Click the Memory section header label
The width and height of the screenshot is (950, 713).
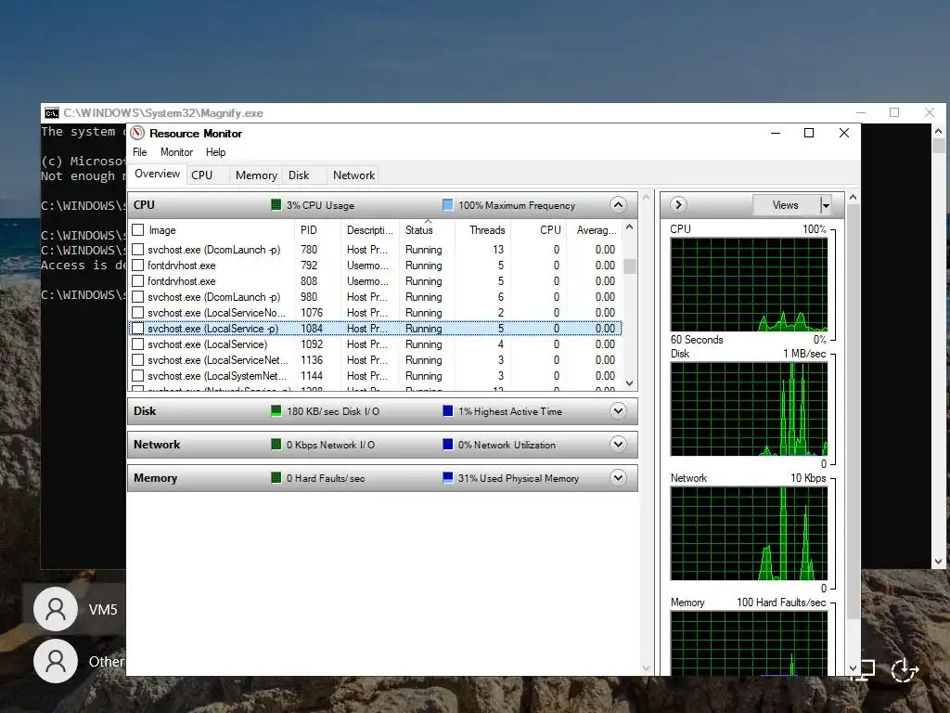pos(155,478)
